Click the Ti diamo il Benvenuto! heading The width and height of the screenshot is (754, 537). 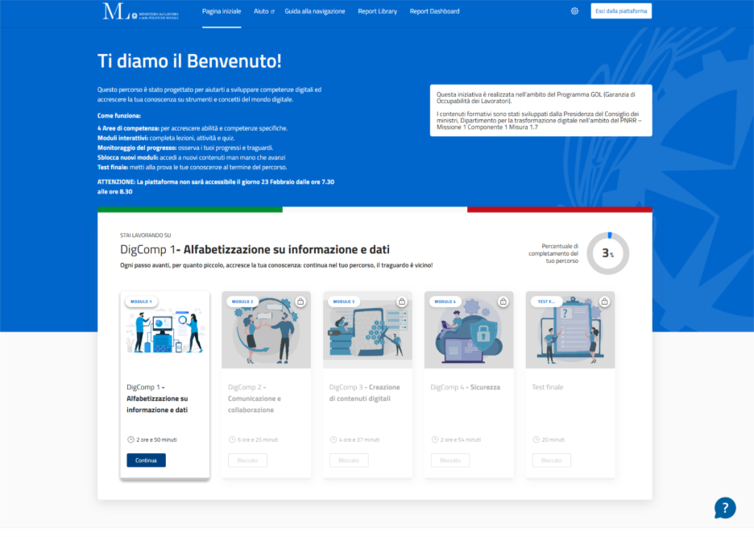(x=189, y=61)
